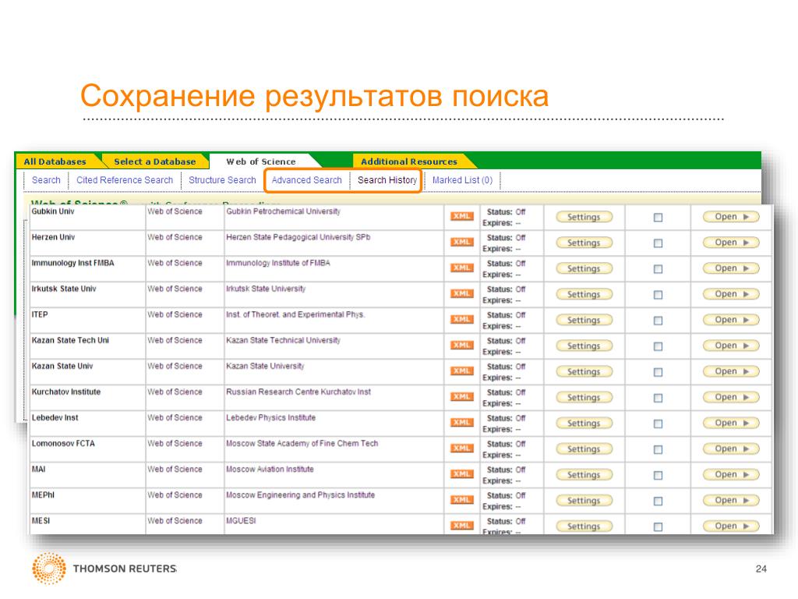This screenshot has width=798, height=599.
Task: Click XML icon for Kazan State Univ
Action: point(461,371)
